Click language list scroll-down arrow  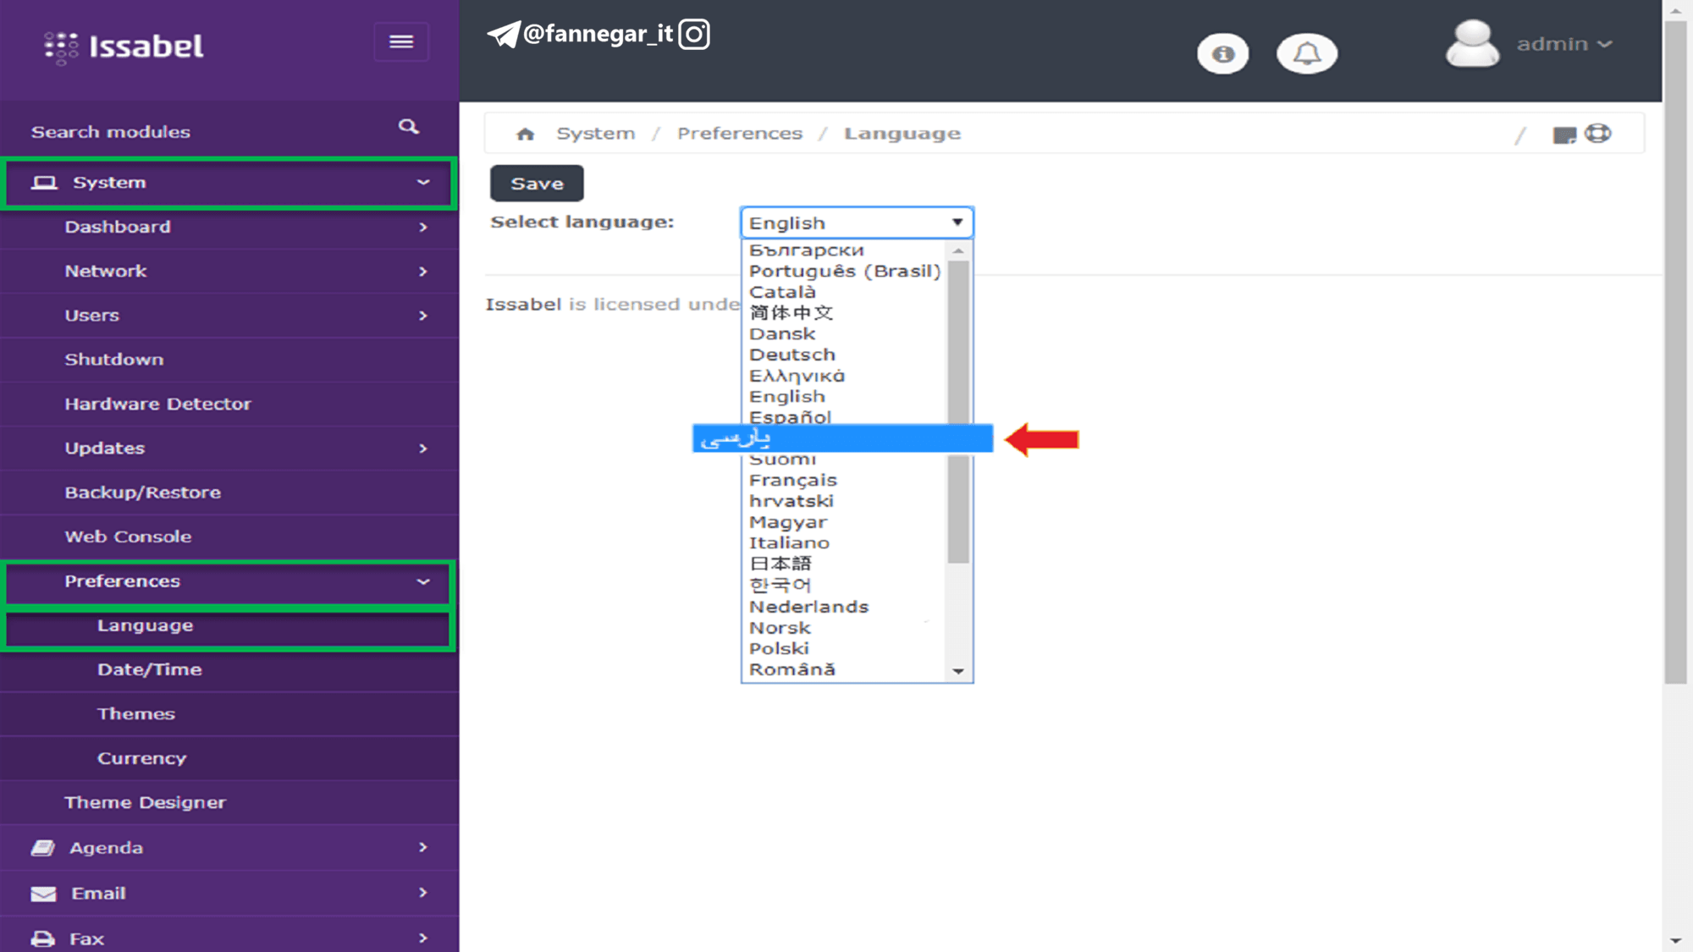[958, 671]
